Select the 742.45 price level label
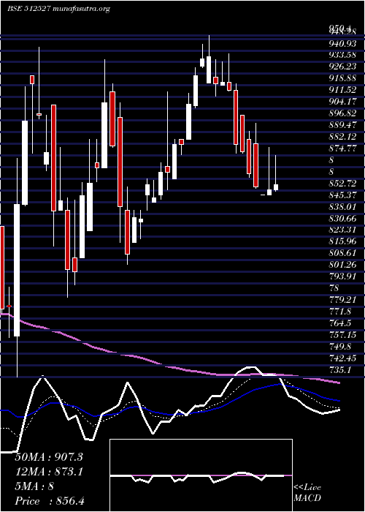 [x=342, y=358]
